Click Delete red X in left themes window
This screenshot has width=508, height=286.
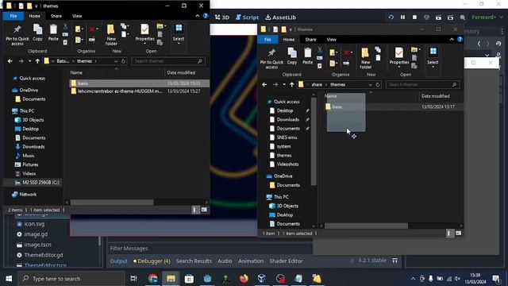click(x=92, y=29)
